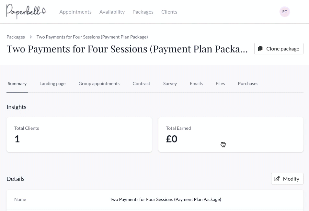The width and height of the screenshot is (309, 211).
Task: Open the EC user avatar menu
Action: point(285,12)
